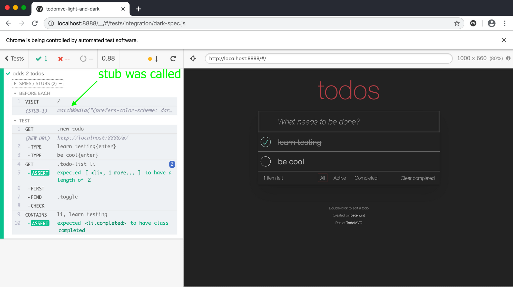
Task: Go back to Tests list
Action: click(15, 59)
